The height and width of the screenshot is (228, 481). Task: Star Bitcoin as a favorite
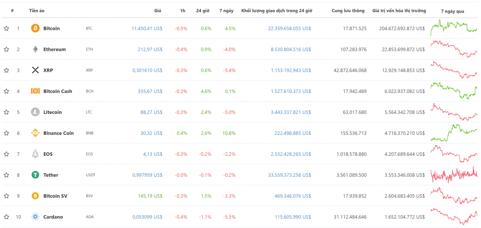point(6,28)
